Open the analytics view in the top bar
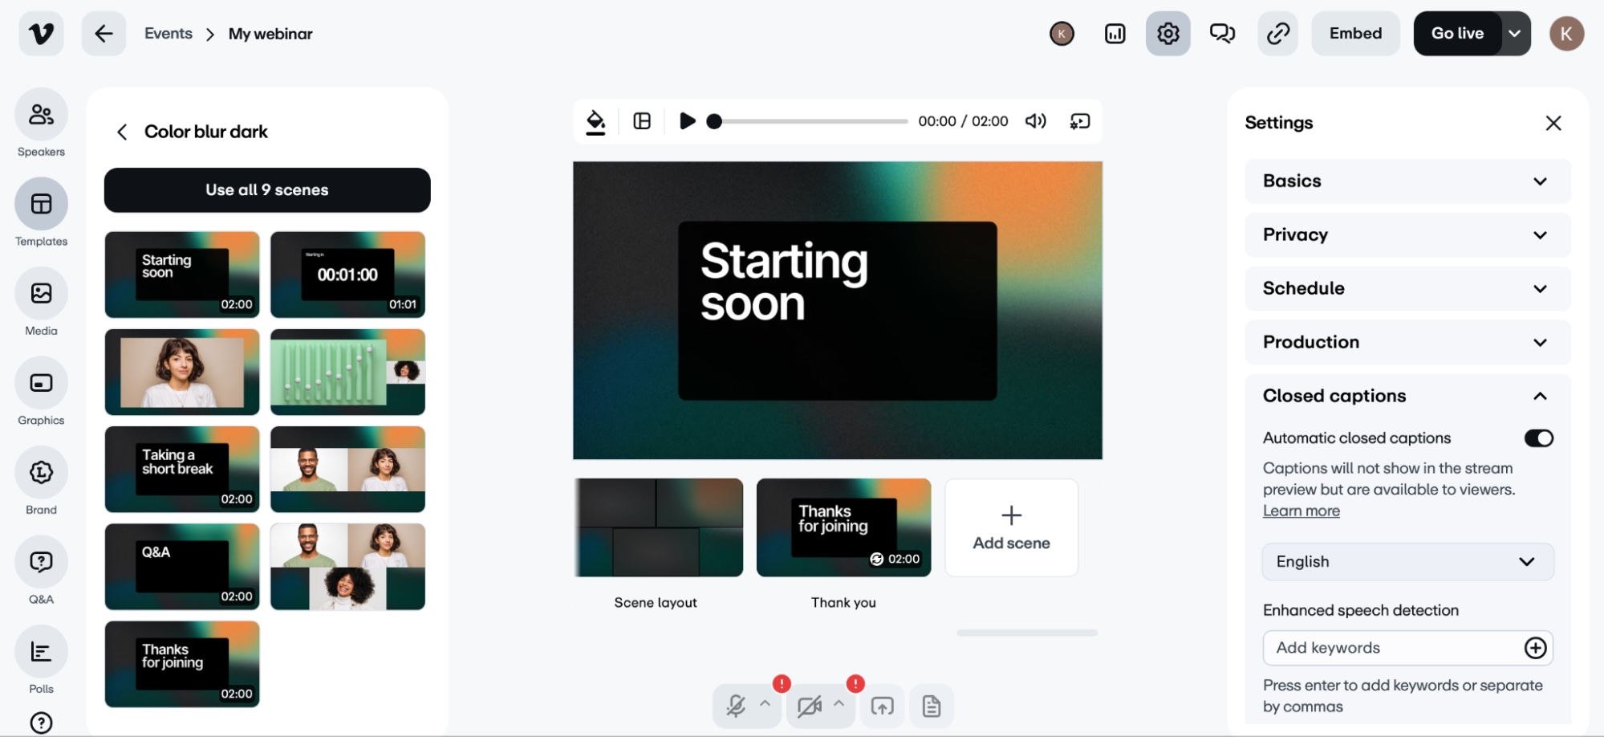This screenshot has width=1604, height=737. coord(1115,33)
